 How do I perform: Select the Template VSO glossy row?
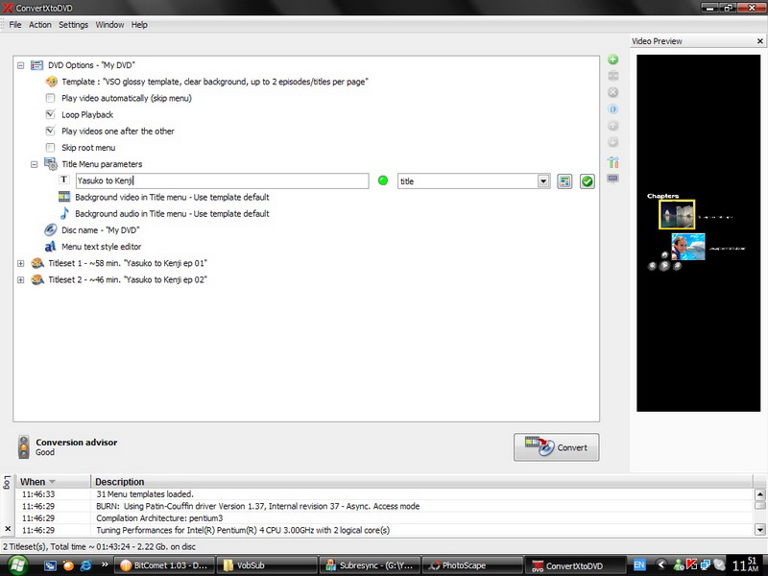pos(214,82)
